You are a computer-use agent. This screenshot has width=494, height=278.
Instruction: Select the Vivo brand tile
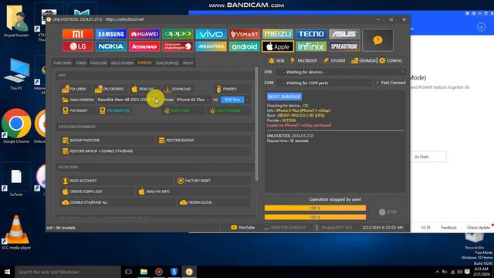click(211, 34)
